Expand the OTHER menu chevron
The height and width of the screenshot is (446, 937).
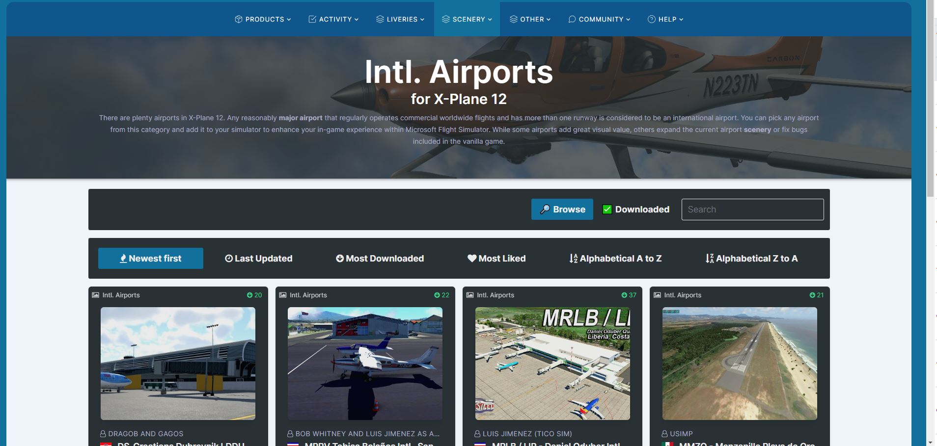click(x=549, y=20)
